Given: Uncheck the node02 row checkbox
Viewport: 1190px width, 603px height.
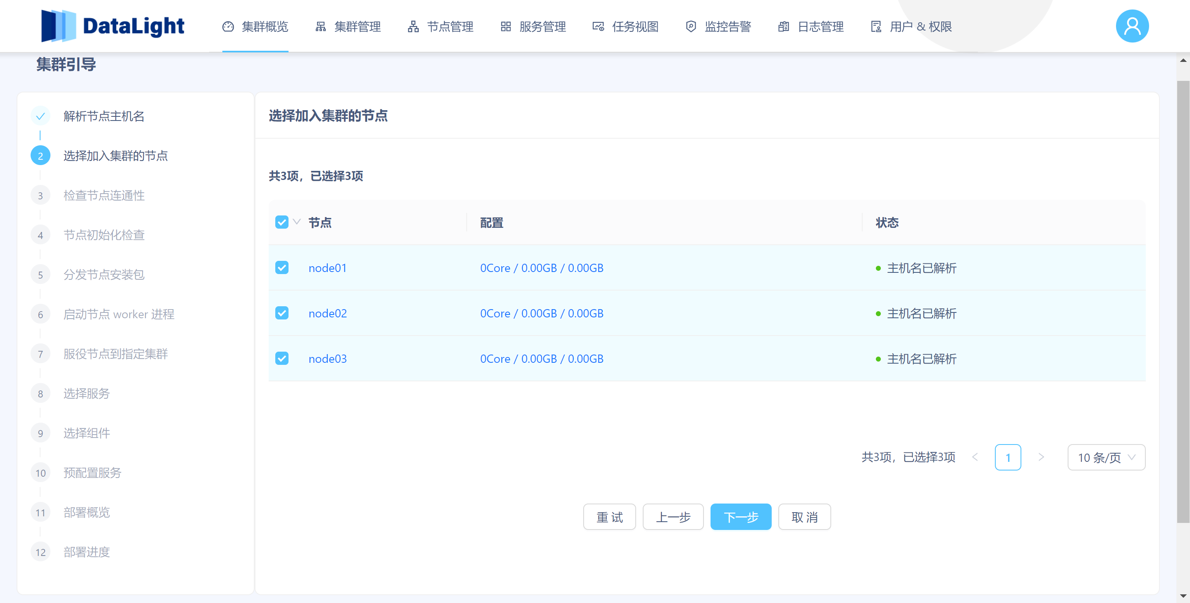Looking at the screenshot, I should [x=282, y=313].
